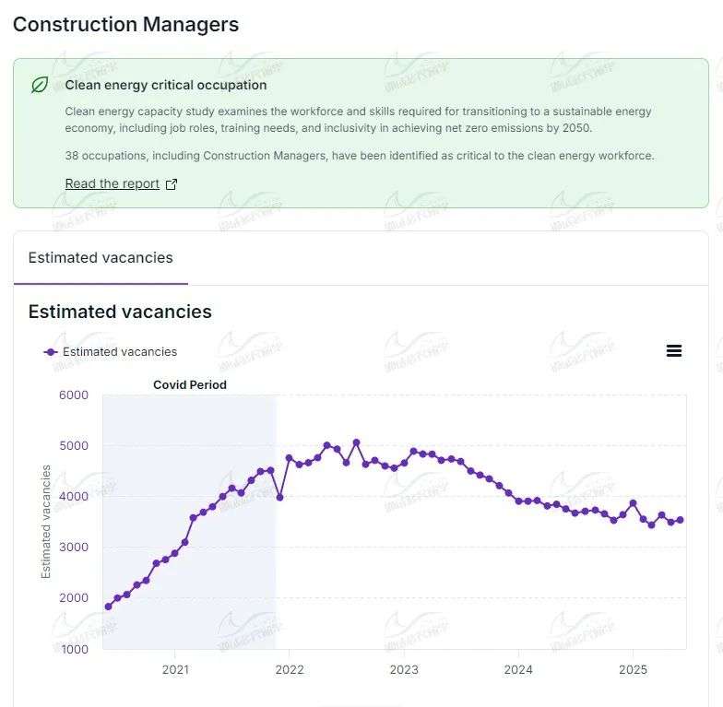This screenshot has height=707, width=723.
Task: Toggle the Estimated vacancies legend label
Action: (120, 351)
